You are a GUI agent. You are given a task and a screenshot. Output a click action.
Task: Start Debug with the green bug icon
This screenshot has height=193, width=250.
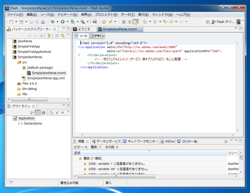pyautogui.click(x=53, y=22)
